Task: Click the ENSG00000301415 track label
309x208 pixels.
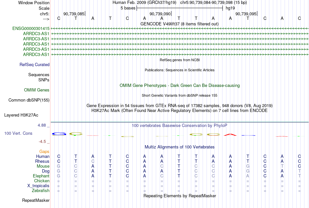Action: tap(31, 28)
